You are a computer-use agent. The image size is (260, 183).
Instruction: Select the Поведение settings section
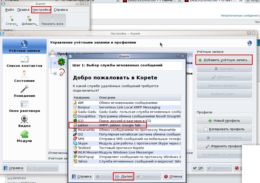point(24,91)
